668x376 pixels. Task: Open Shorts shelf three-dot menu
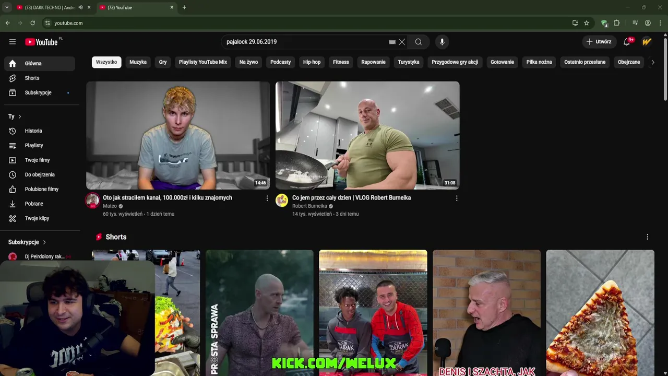pyautogui.click(x=647, y=237)
